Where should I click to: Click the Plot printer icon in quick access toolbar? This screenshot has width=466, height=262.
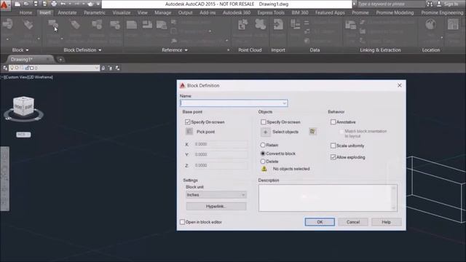point(54,4)
